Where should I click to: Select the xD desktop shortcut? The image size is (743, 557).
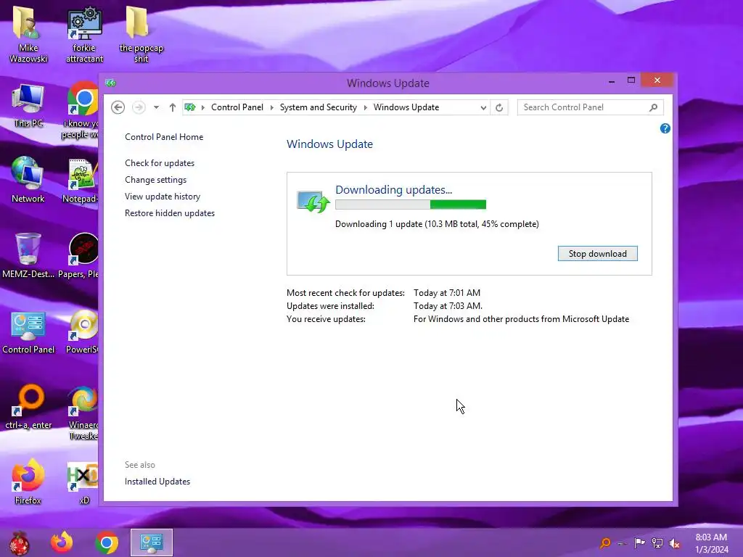pyautogui.click(x=83, y=482)
